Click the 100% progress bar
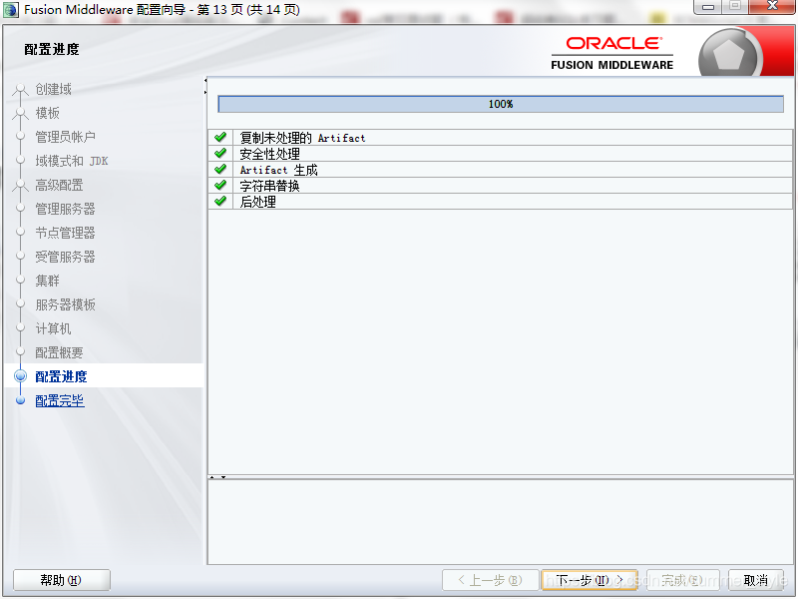The width and height of the screenshot is (798, 599). (x=501, y=104)
